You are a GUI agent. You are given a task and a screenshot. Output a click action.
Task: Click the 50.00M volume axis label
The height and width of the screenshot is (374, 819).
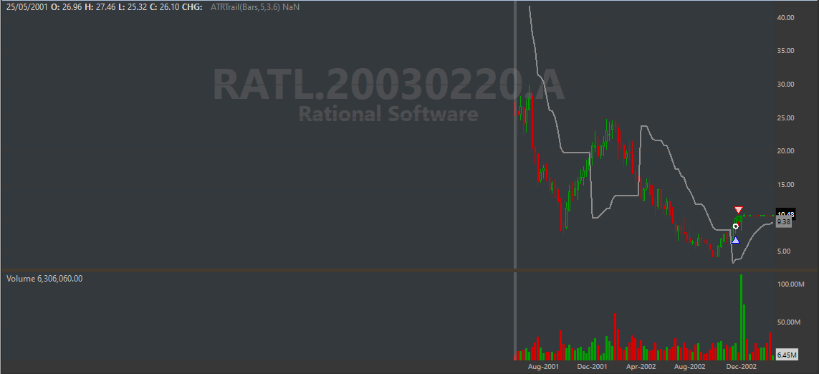[x=789, y=322]
